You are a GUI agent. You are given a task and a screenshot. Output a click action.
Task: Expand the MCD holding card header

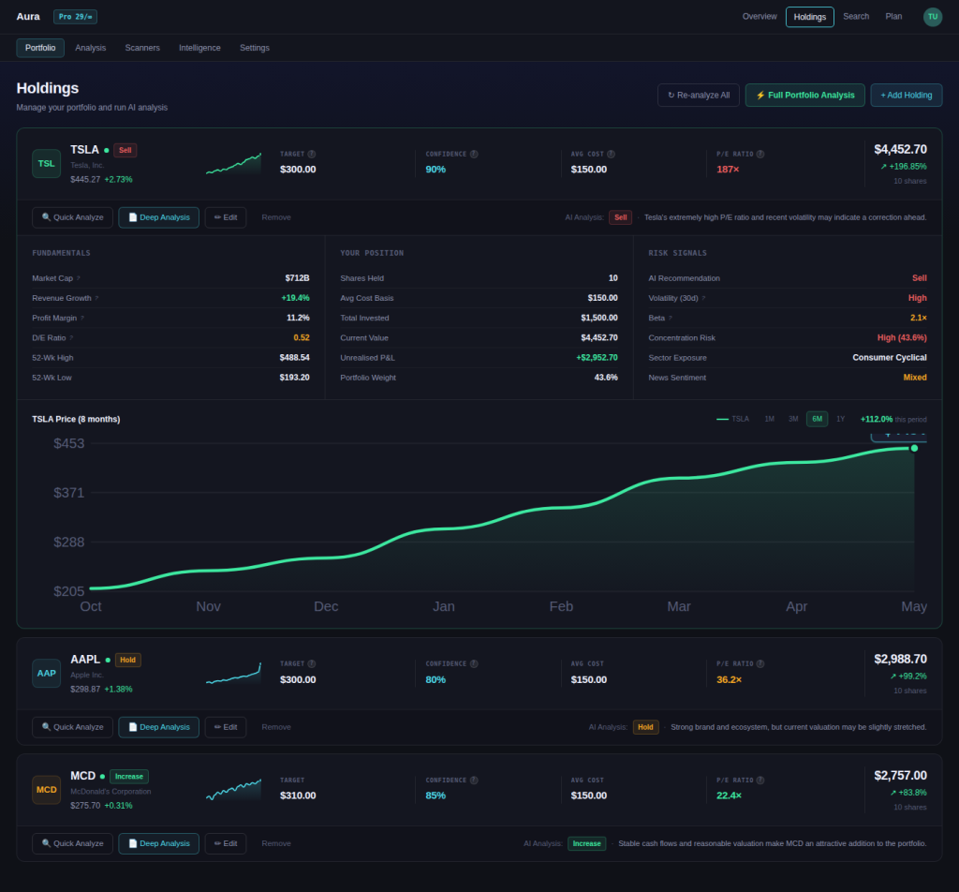[479, 790]
